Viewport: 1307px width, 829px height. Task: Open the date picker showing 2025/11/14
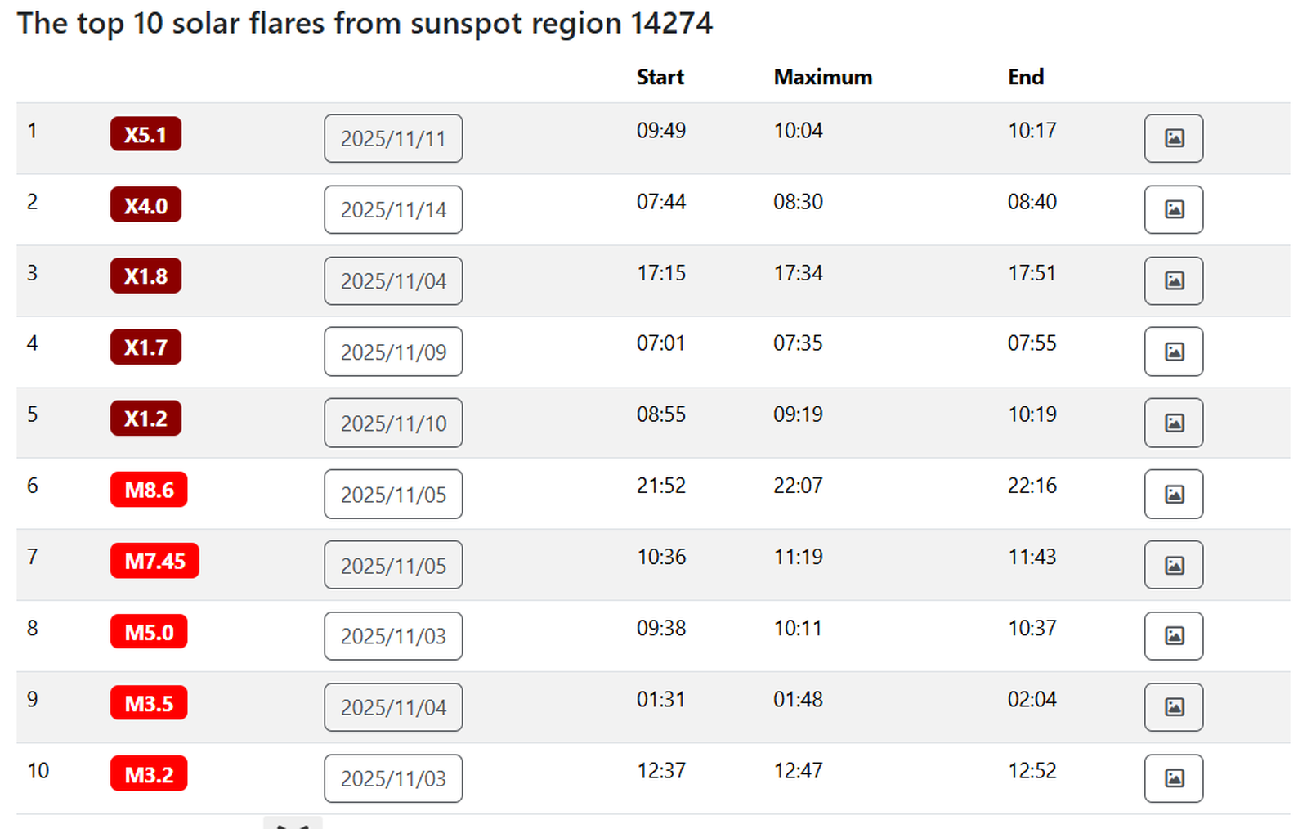(392, 209)
